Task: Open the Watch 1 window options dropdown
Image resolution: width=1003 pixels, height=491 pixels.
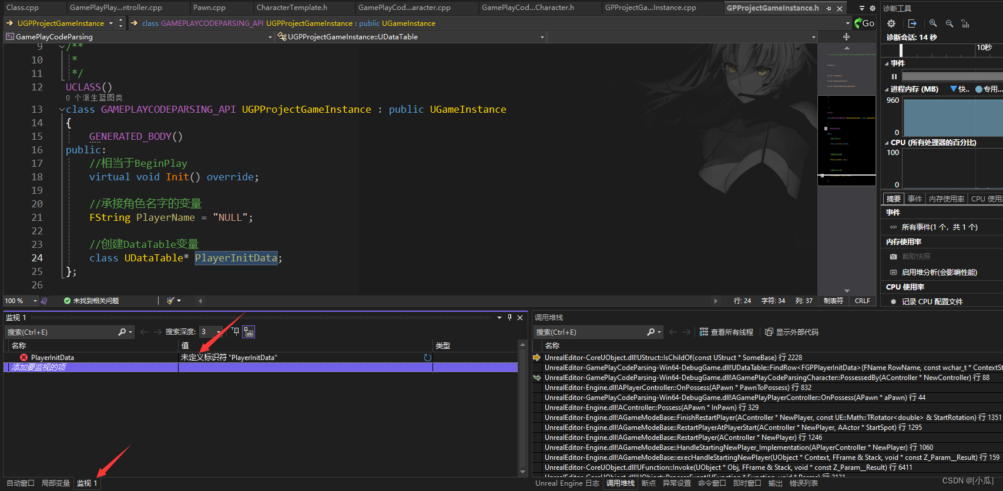Action: point(499,317)
